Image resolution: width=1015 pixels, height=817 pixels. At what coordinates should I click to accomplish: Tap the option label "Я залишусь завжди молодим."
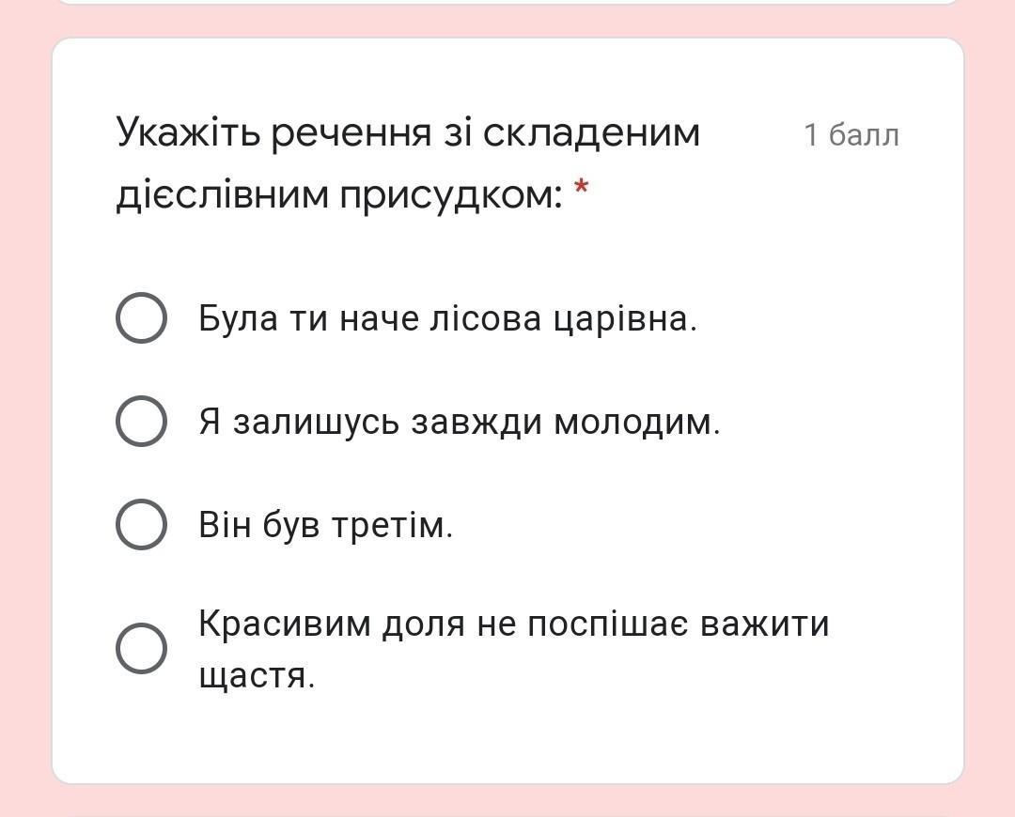459,422
